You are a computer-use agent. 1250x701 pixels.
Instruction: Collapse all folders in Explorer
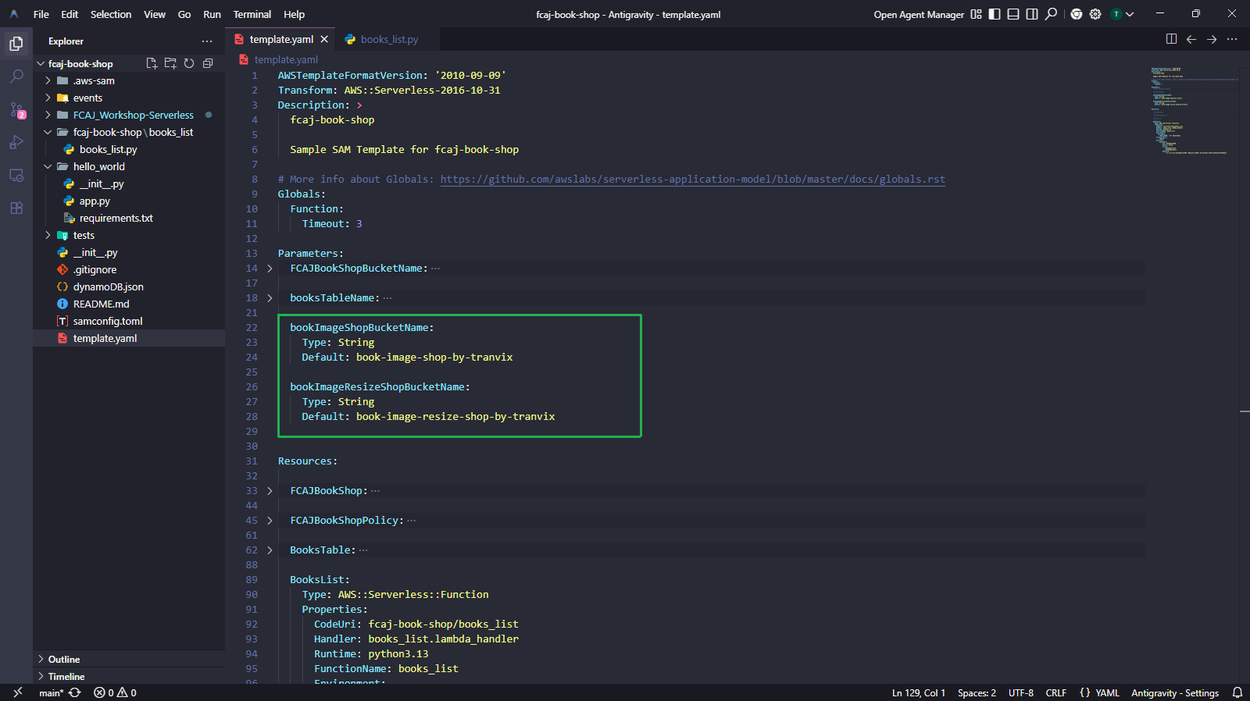click(208, 63)
